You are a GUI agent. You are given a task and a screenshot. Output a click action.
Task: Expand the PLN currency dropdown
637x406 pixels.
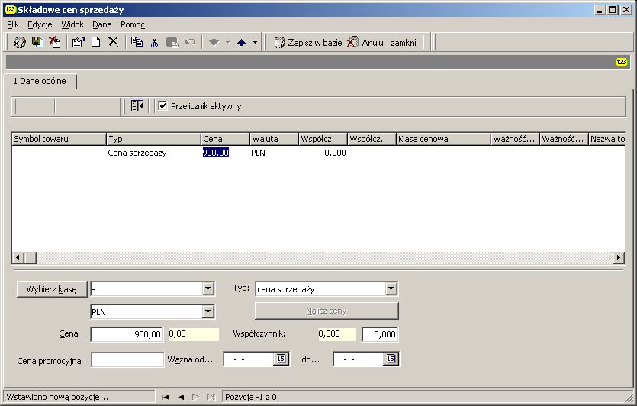208,311
